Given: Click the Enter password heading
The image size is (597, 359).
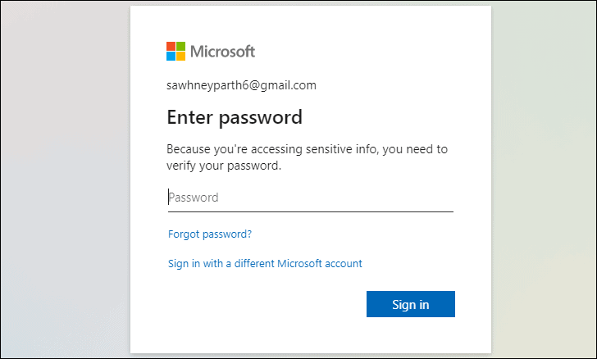Looking at the screenshot, I should (235, 117).
